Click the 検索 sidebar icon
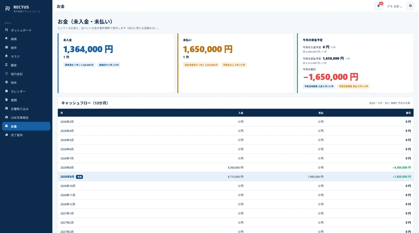419x233 pixels. tap(7, 39)
